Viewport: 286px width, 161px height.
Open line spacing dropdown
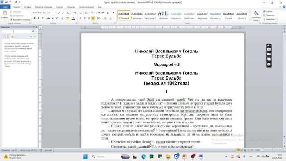98,18
